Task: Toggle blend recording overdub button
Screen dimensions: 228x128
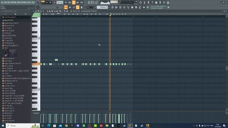Action: coord(78,2)
